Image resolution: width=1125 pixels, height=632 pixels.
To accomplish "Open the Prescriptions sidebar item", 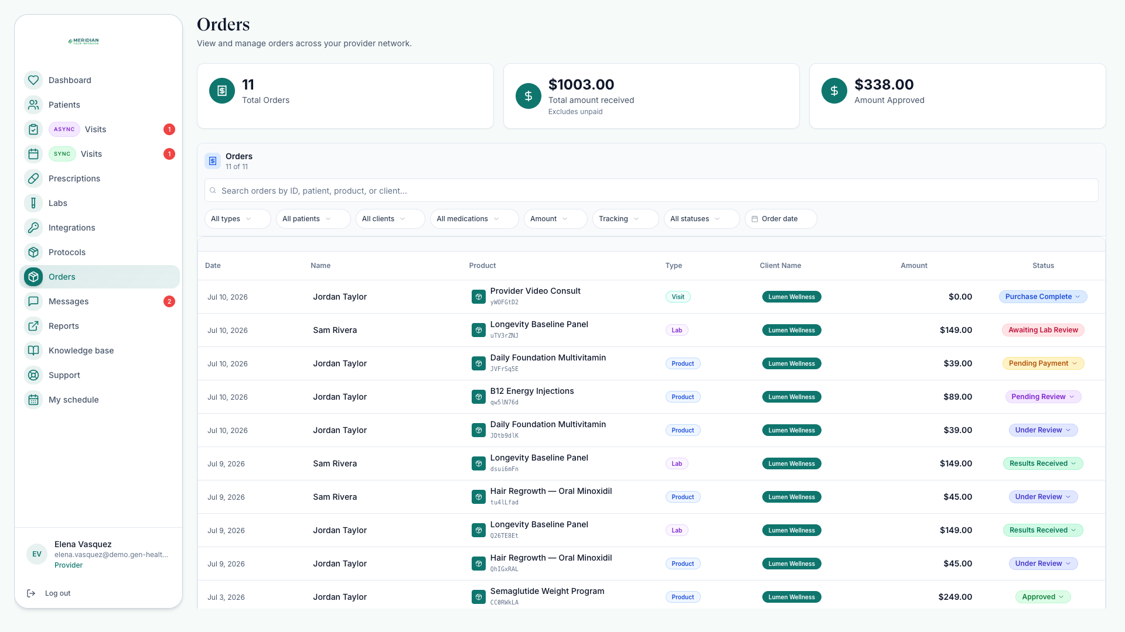I will [100, 178].
